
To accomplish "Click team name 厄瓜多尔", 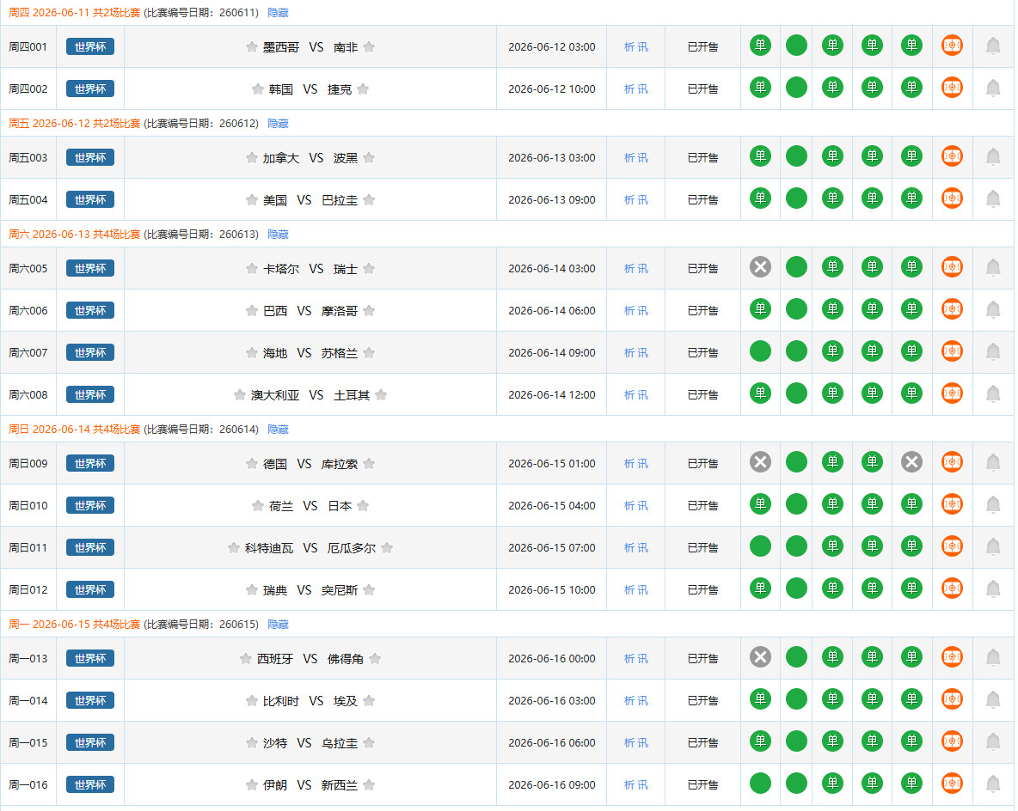I will tap(352, 548).
